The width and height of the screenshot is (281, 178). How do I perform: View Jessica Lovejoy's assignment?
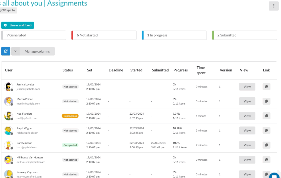[x=247, y=86]
